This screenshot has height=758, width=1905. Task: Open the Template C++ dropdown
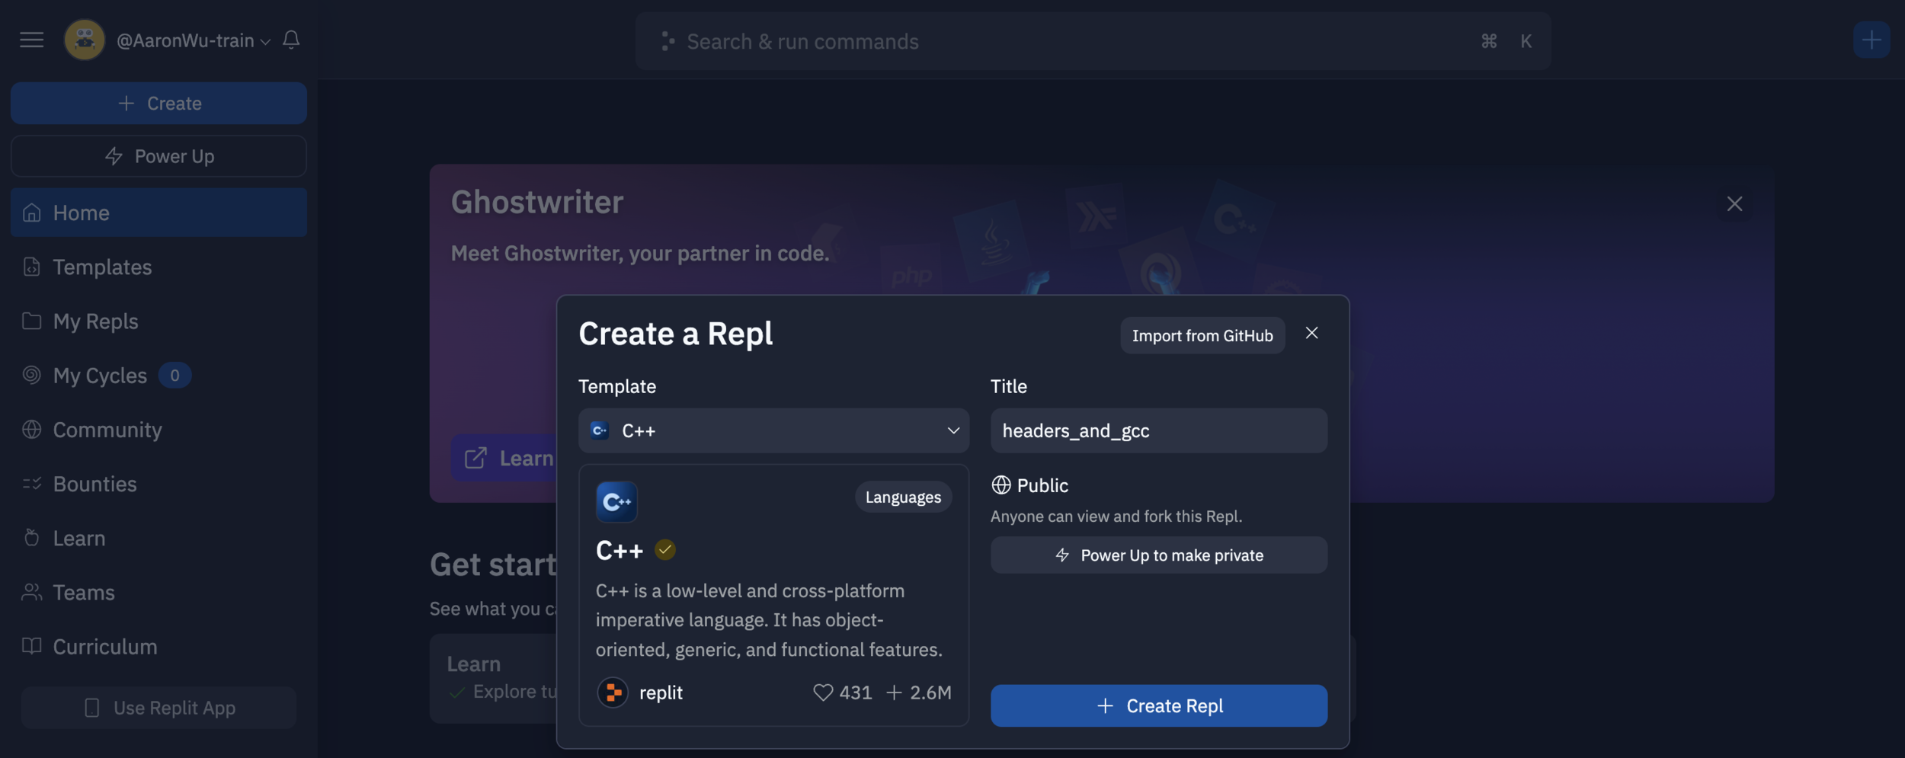(773, 430)
